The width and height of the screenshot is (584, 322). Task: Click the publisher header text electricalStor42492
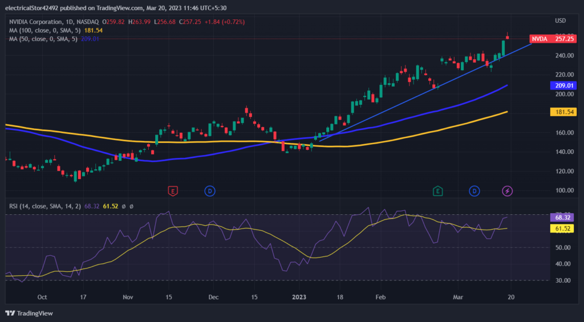point(32,8)
